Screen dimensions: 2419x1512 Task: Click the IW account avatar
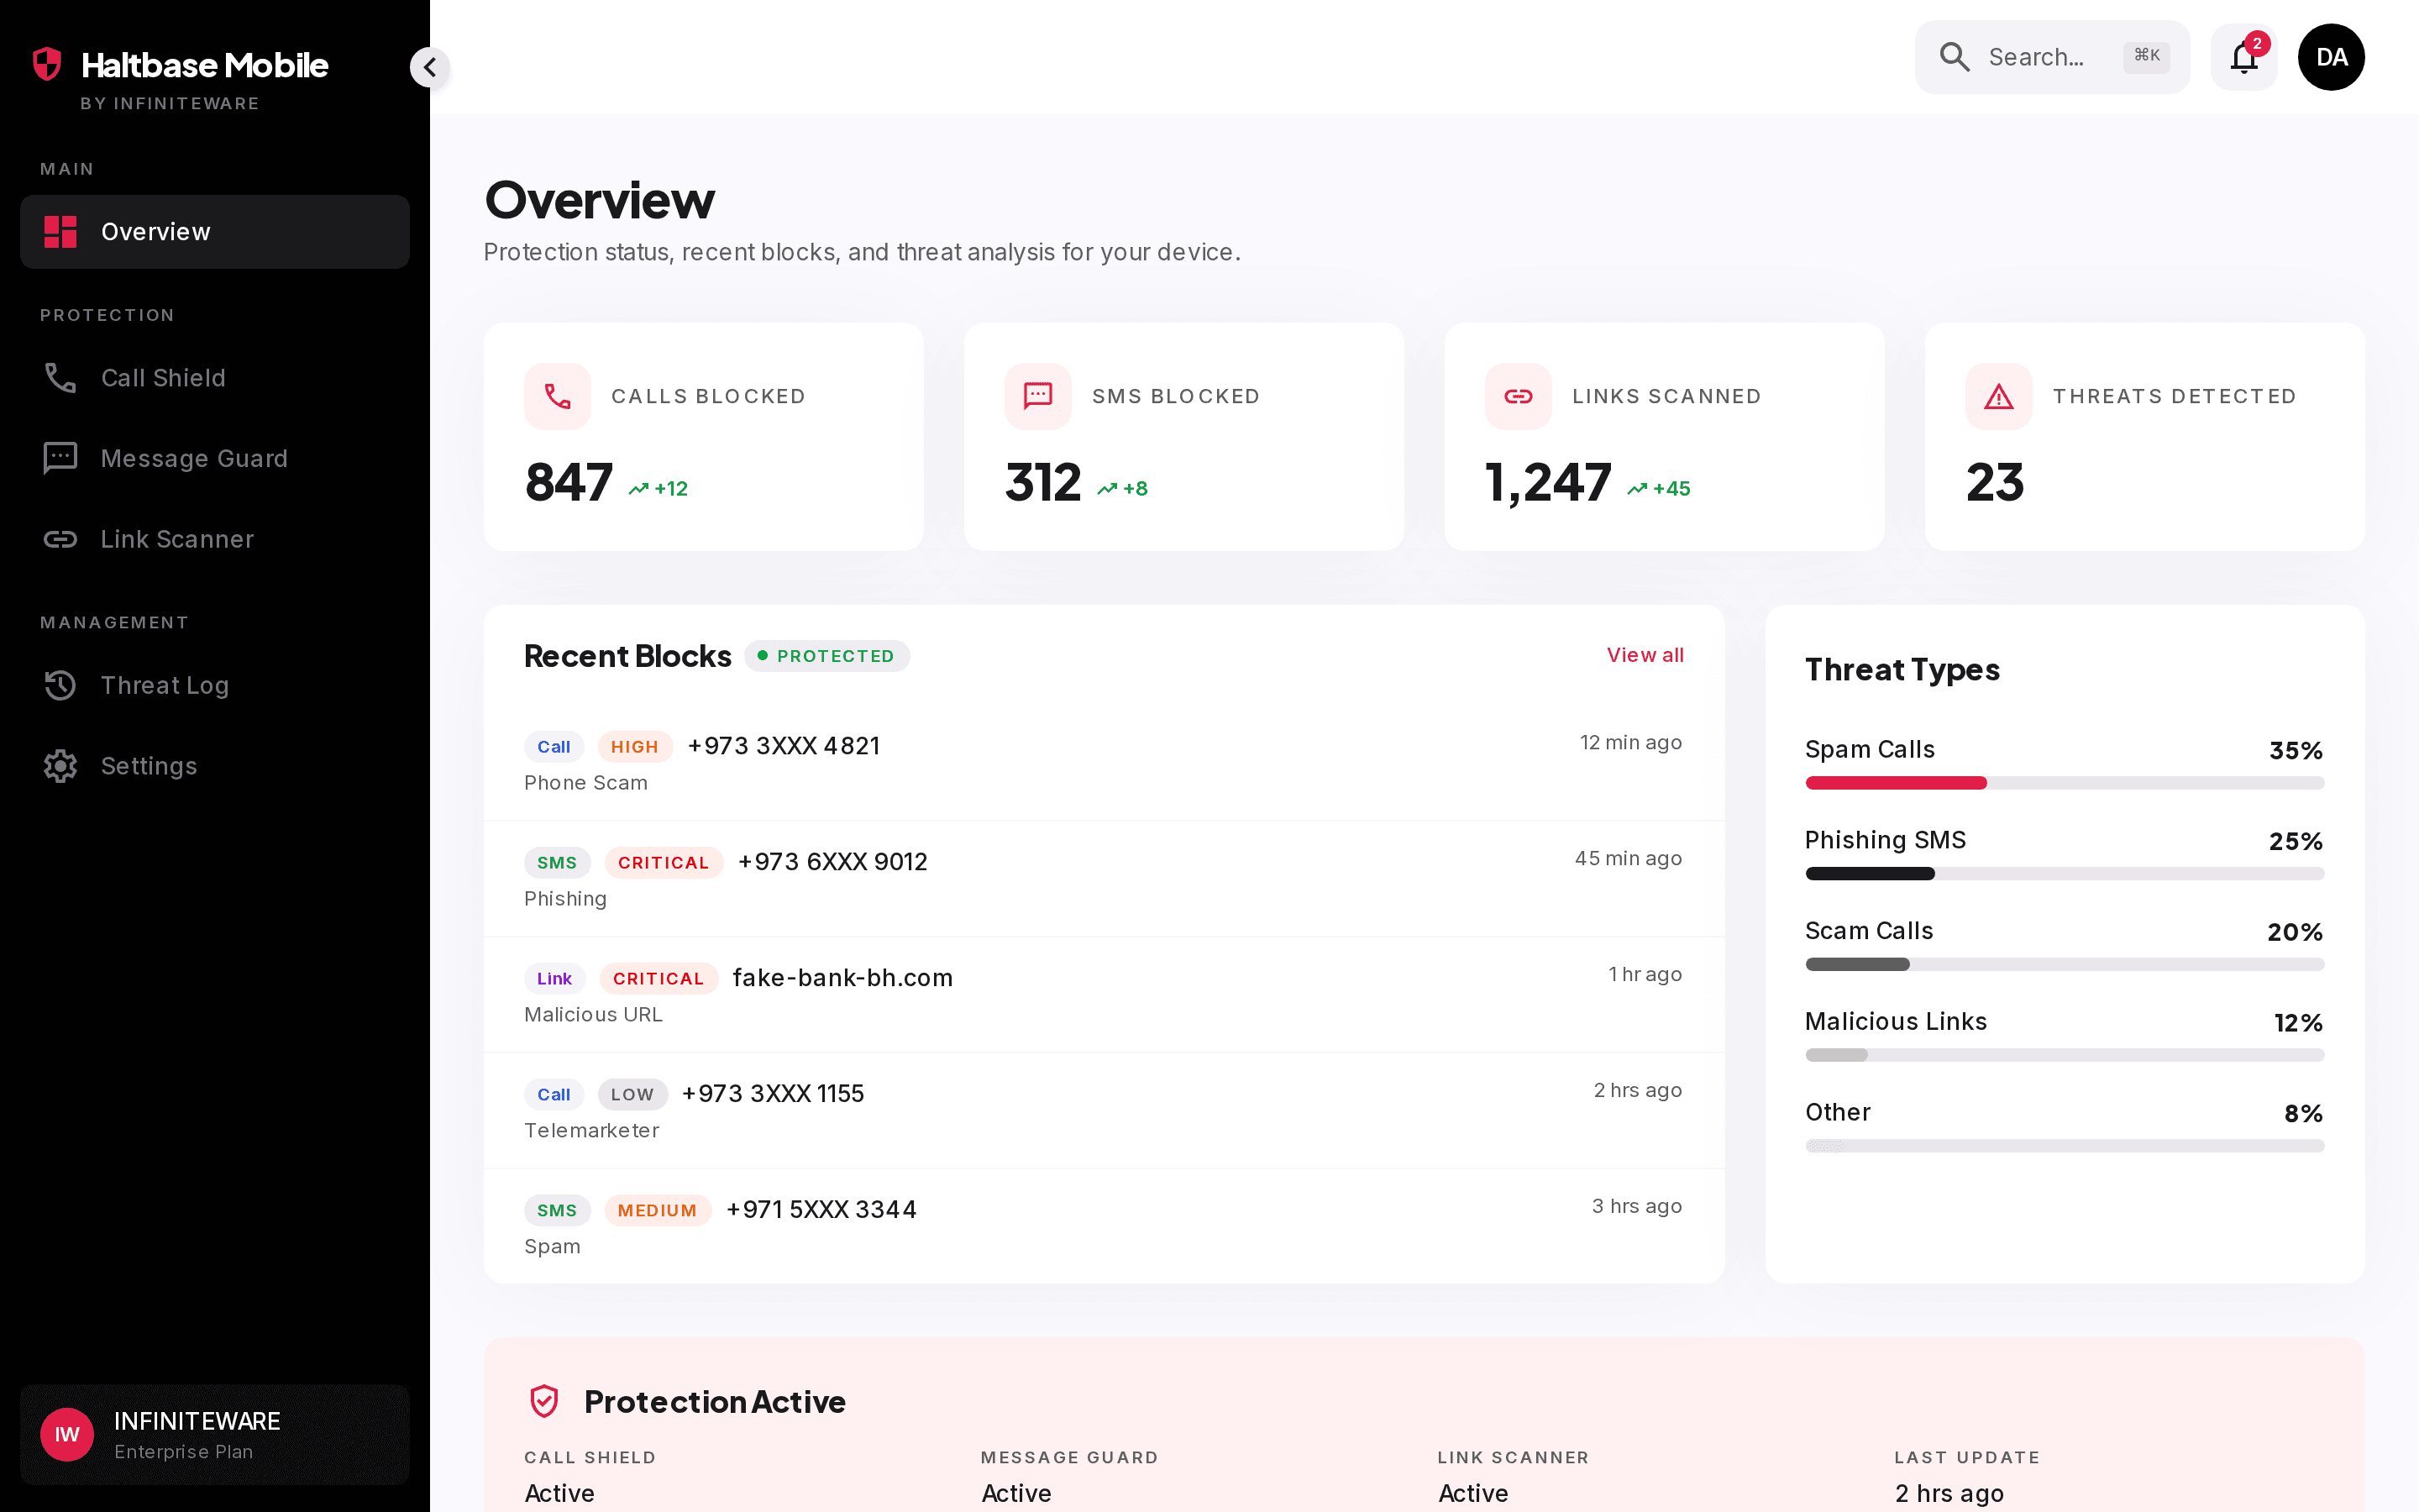pyautogui.click(x=67, y=1434)
